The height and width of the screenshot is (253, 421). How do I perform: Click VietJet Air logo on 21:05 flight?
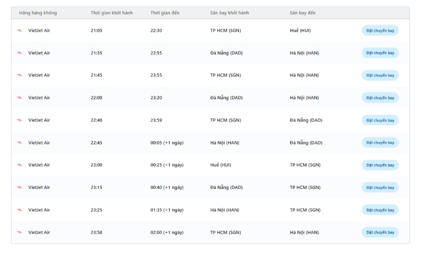pyautogui.click(x=20, y=31)
